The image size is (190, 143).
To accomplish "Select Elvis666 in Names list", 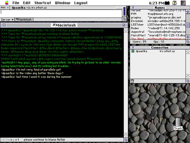I will point(137,21).
